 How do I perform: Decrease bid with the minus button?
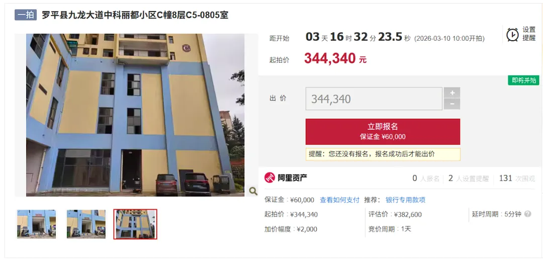[x=452, y=104]
